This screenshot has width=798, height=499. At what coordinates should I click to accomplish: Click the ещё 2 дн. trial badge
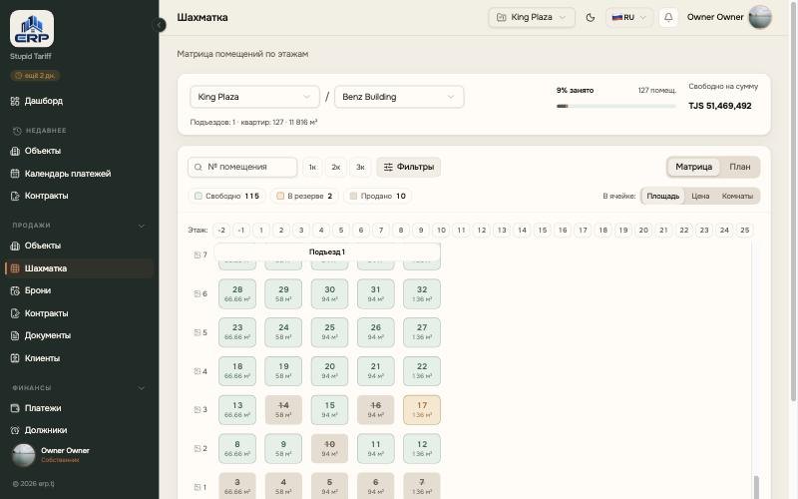pyautogui.click(x=35, y=76)
